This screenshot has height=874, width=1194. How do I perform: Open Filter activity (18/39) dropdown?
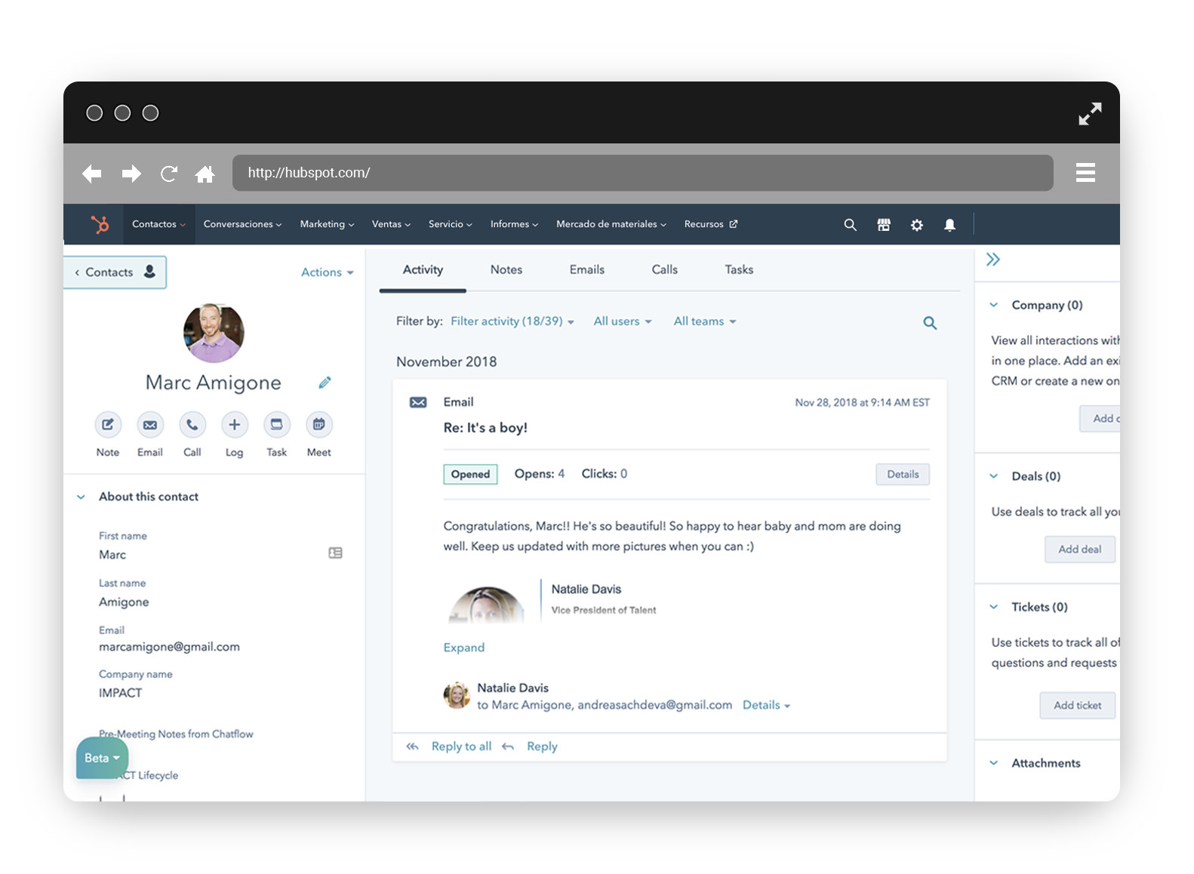(512, 322)
